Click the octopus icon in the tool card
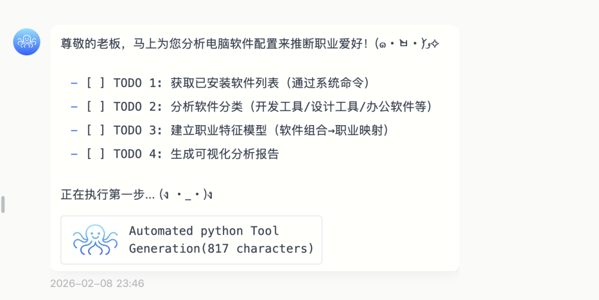 point(95,240)
